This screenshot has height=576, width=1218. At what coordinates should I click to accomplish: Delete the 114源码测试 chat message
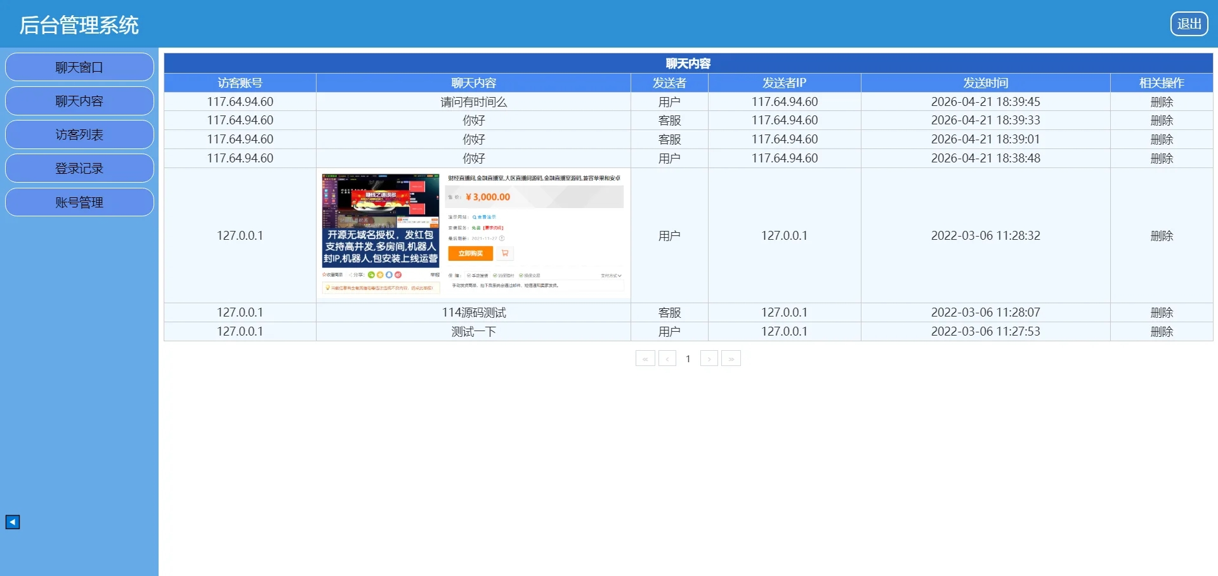click(1161, 313)
